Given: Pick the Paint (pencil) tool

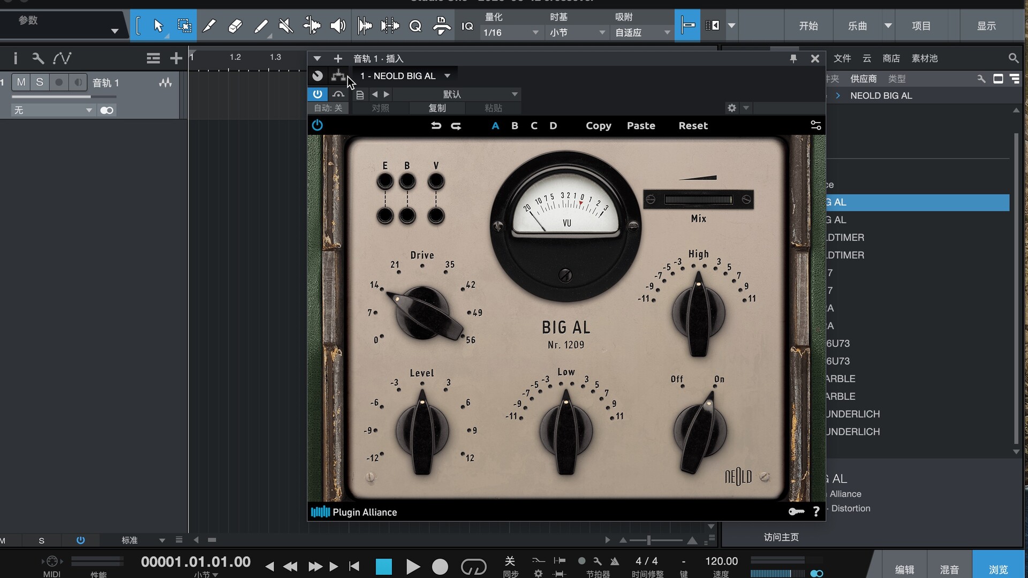Looking at the screenshot, I should pos(261,26).
